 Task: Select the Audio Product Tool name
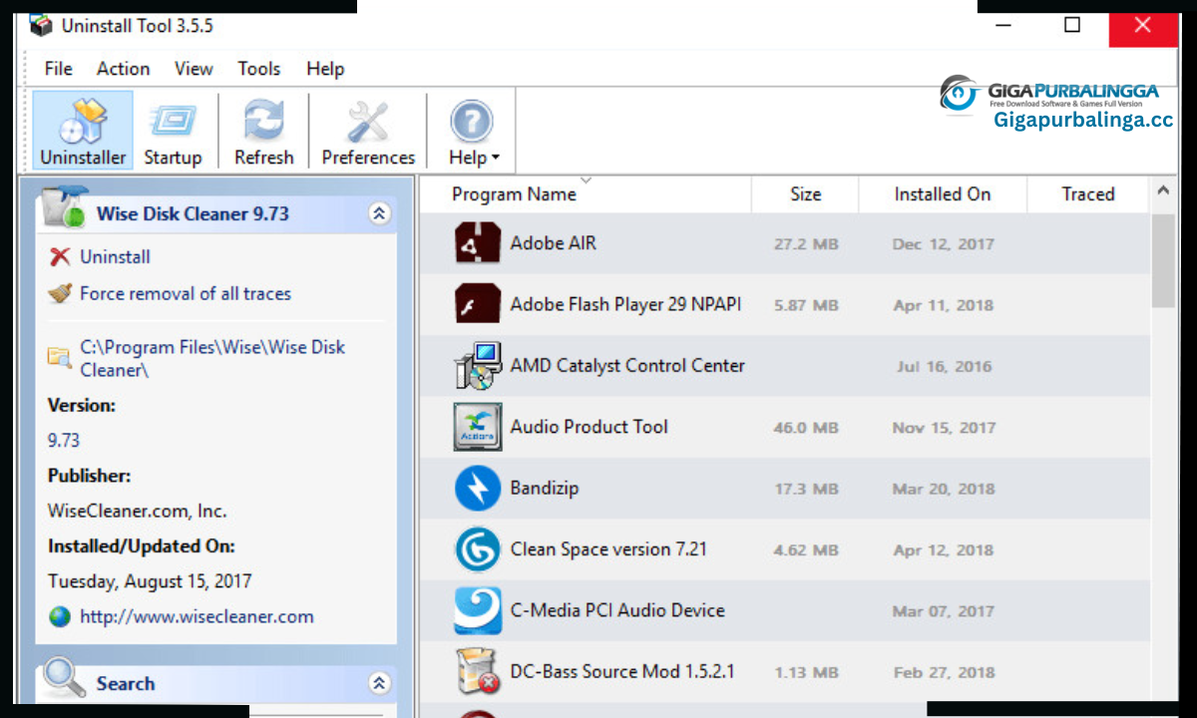tap(589, 427)
